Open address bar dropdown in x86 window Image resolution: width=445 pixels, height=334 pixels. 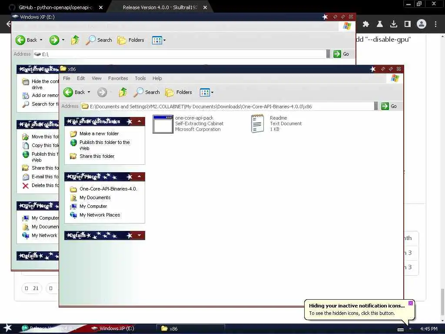(376, 106)
